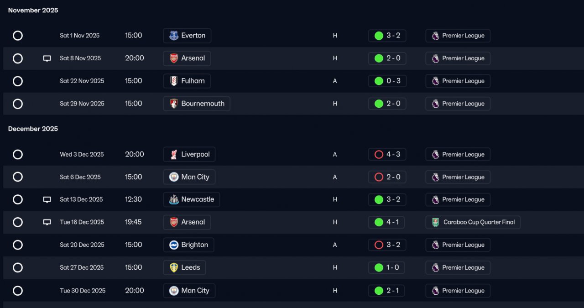The image size is (584, 308).
Task: Select the radio circle for Fulham fixture
Action: pyautogui.click(x=18, y=81)
